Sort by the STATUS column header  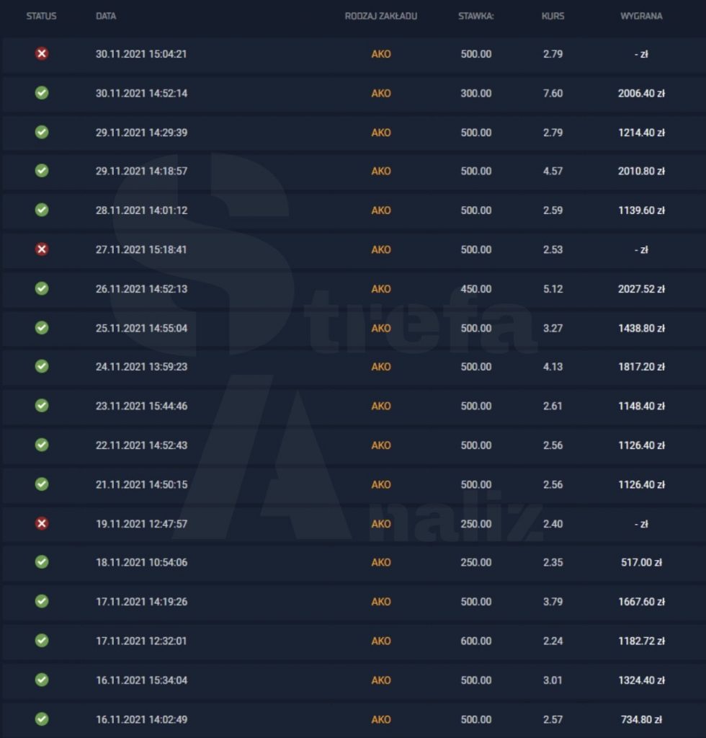tap(41, 16)
